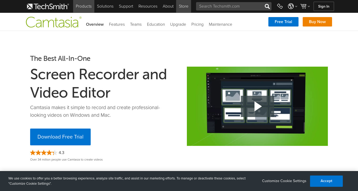The width and height of the screenshot is (358, 191).
Task: Click 'The Best All-In-One' heading
Action: coord(60,59)
